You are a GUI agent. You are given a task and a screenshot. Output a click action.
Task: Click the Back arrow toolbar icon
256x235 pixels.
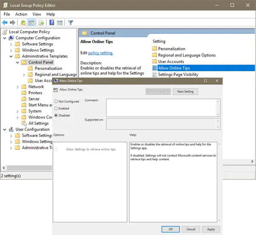tap(5, 23)
